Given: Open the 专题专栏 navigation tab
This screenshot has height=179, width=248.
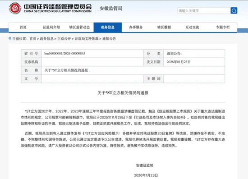Looking at the screenshot, I should pos(223,27).
